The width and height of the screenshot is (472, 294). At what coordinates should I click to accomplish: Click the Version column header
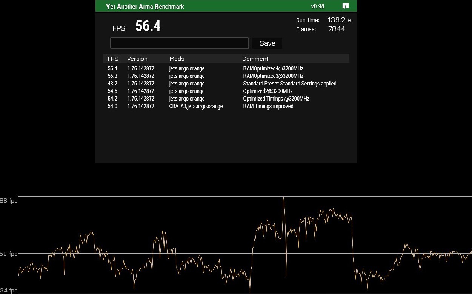137,59
